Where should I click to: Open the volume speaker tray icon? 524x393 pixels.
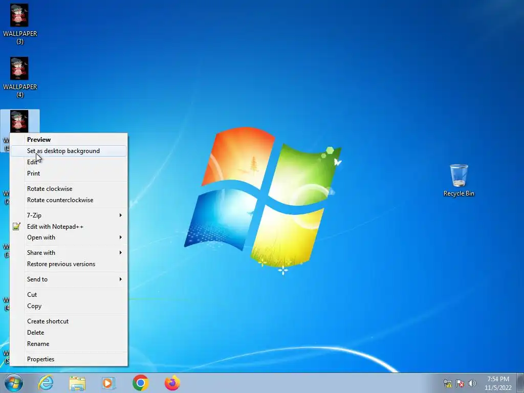pyautogui.click(x=472, y=383)
